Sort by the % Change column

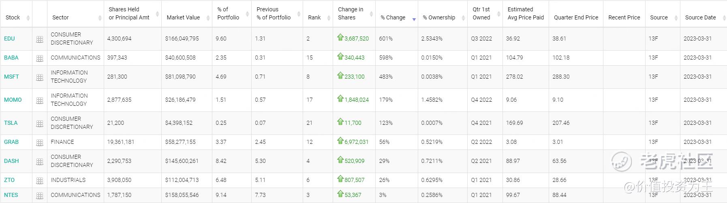click(393, 17)
